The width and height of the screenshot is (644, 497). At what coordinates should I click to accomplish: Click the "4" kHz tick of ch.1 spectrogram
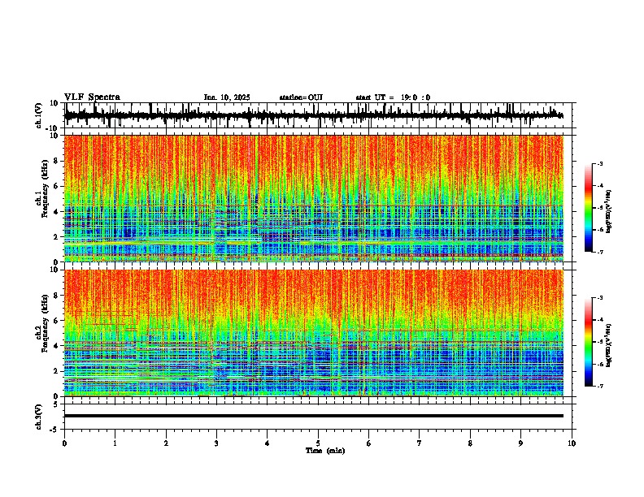tap(56, 212)
